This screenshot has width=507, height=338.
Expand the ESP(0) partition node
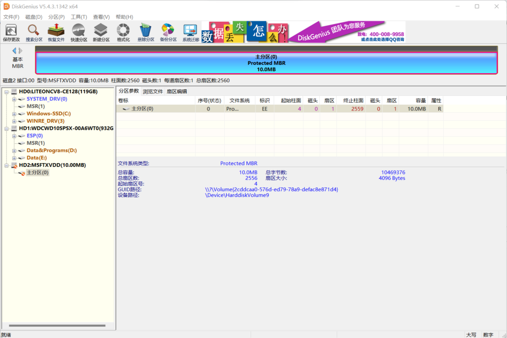[x=14, y=136]
